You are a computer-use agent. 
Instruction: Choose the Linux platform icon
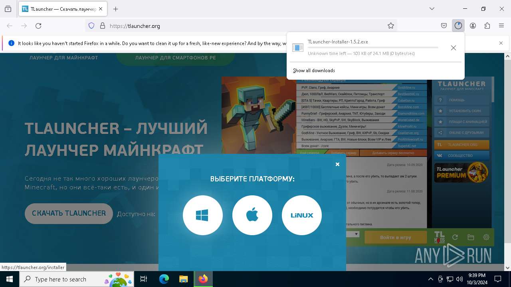click(302, 215)
